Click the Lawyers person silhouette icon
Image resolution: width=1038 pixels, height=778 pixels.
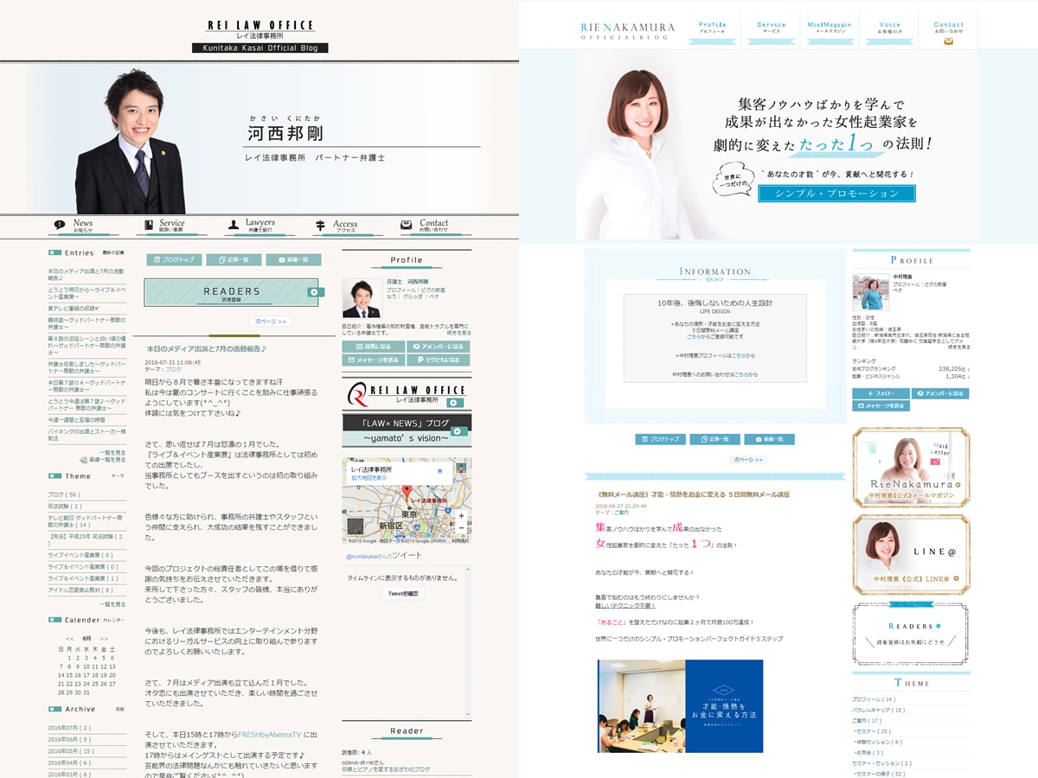[234, 225]
